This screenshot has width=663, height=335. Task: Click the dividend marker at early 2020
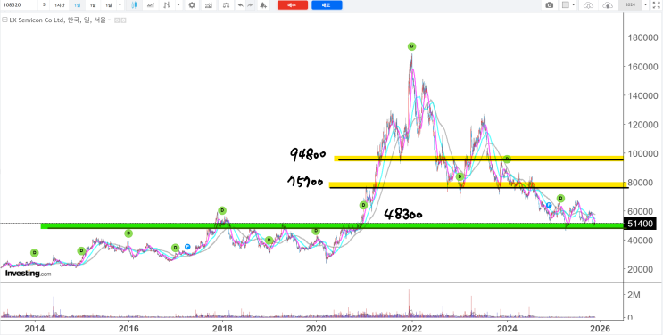[x=316, y=231]
